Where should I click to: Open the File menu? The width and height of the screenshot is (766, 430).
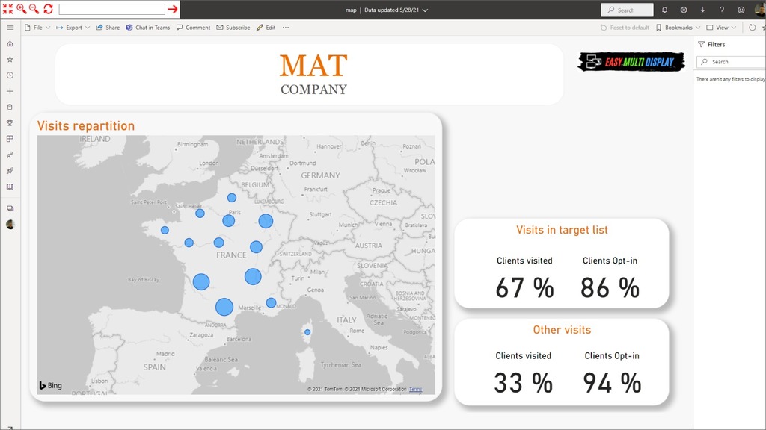coord(37,28)
